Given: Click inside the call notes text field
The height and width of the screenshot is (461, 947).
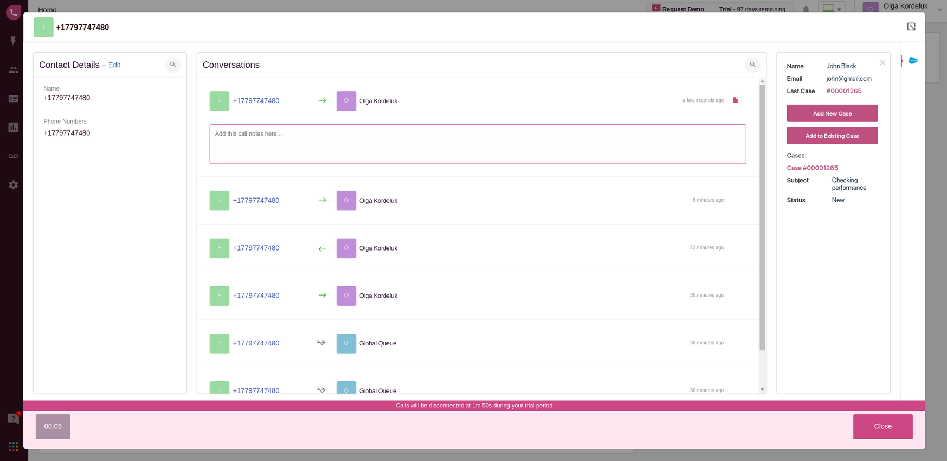Looking at the screenshot, I should [478, 144].
